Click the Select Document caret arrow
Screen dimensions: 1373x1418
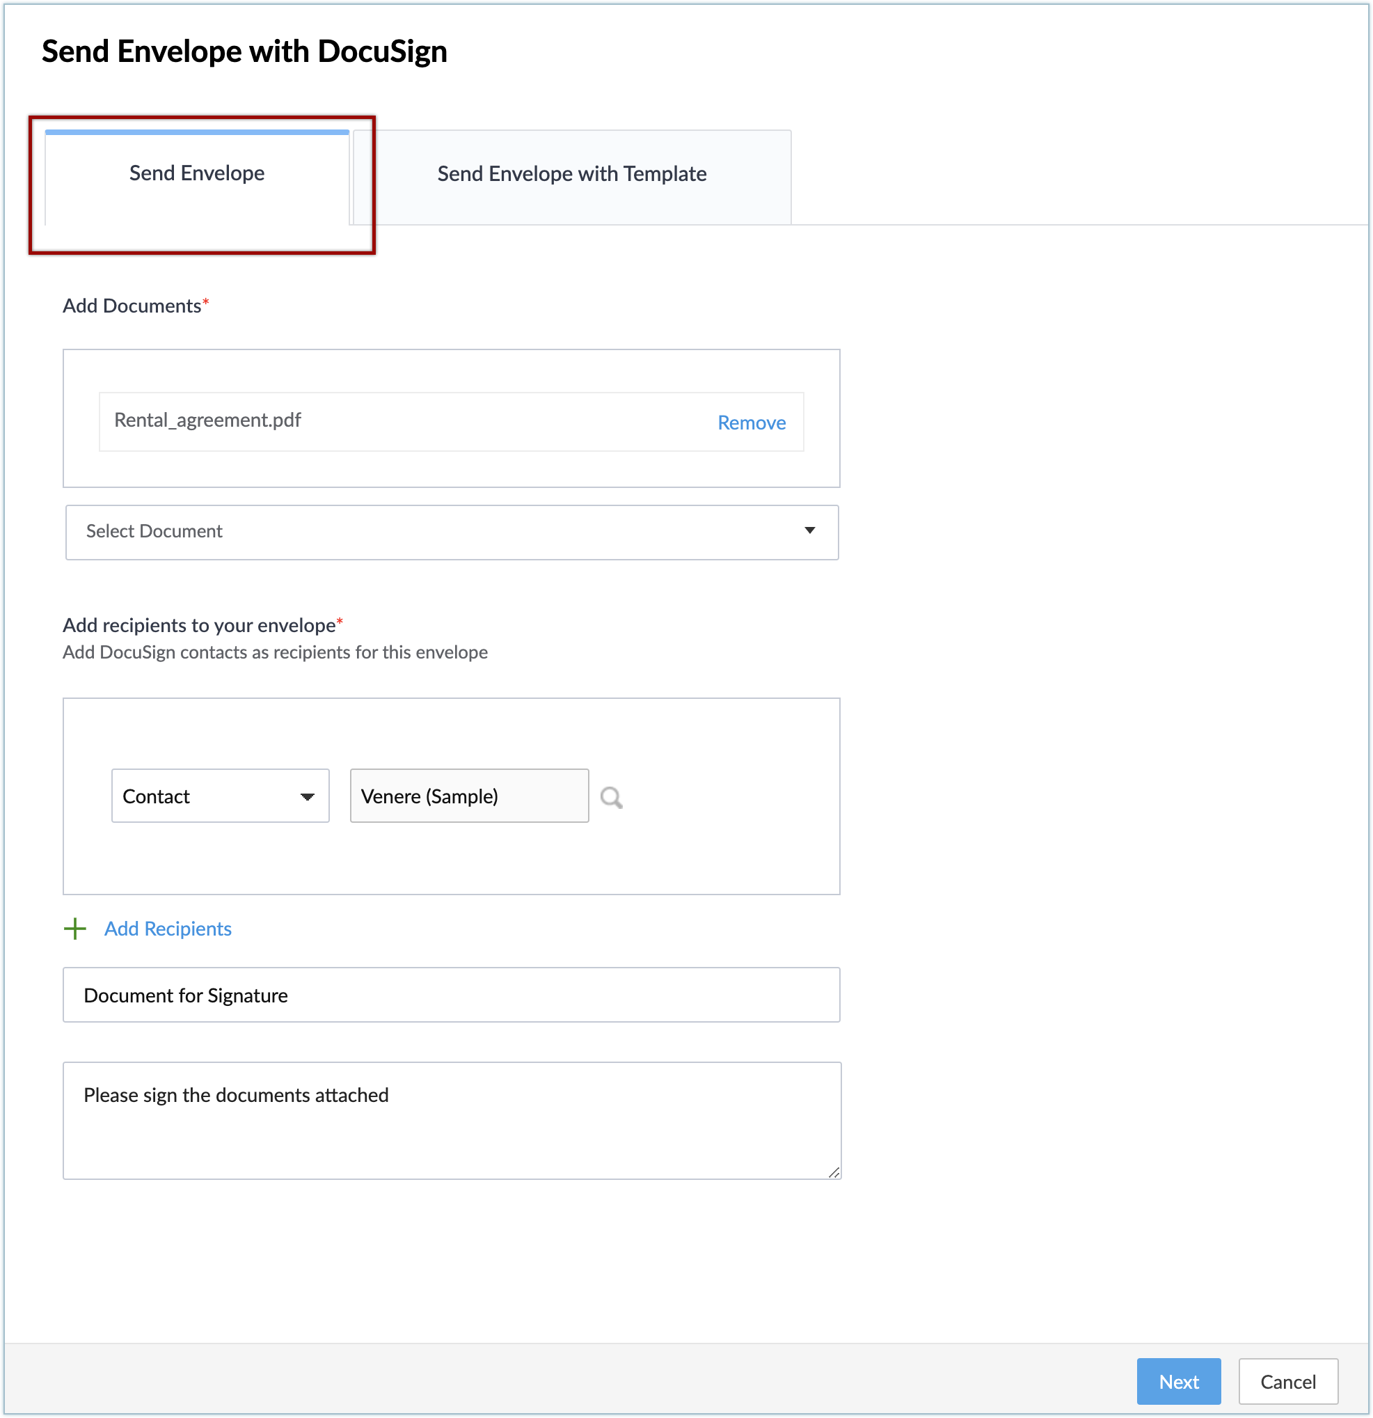point(809,531)
